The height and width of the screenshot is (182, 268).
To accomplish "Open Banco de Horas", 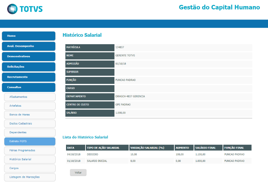I will pyautogui.click(x=30, y=114).
